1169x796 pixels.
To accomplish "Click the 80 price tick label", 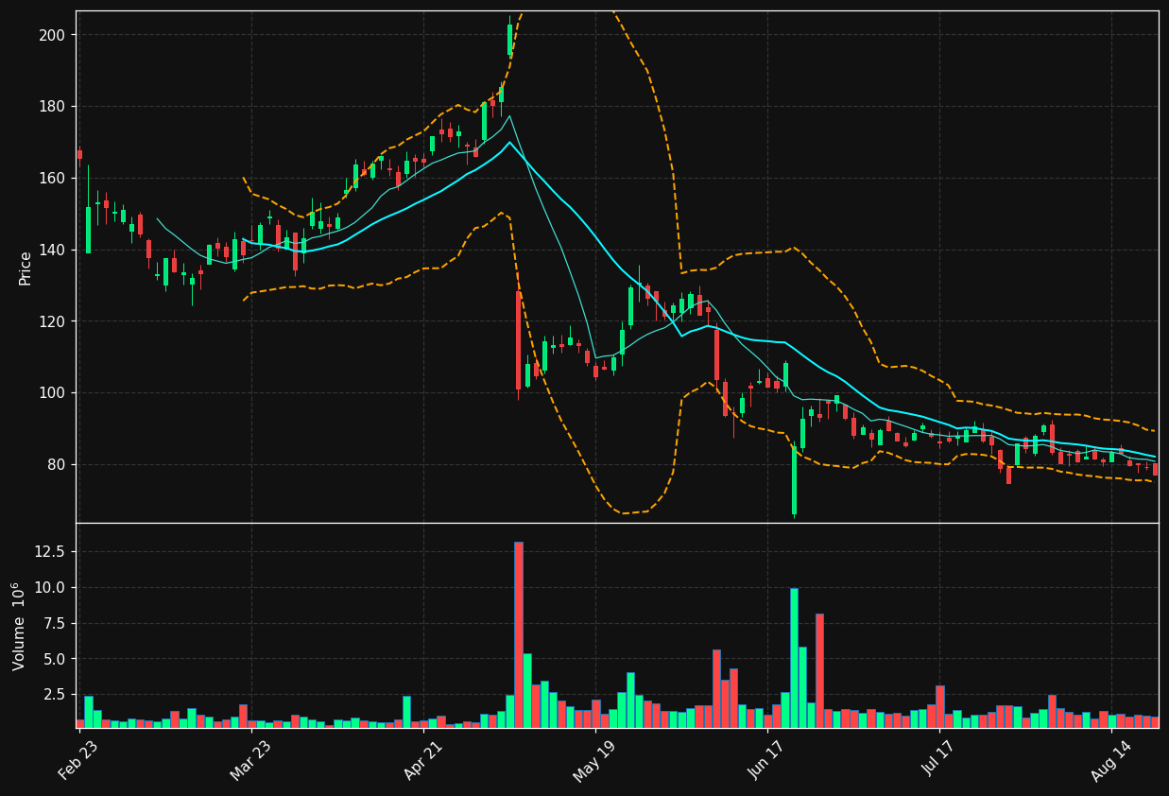I will click(57, 464).
